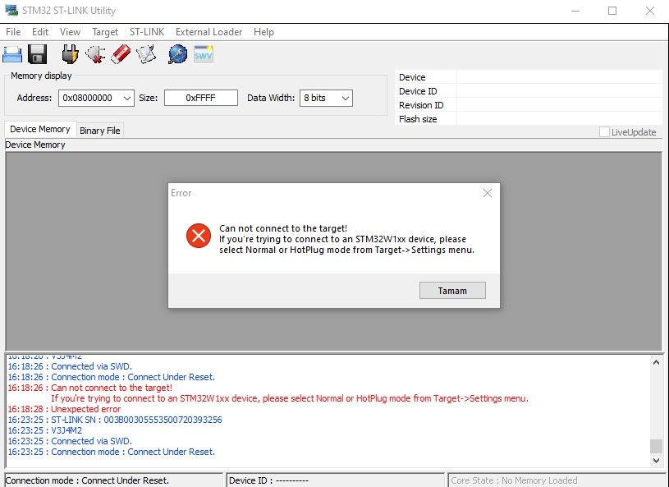Click status bar 'Device ID : ----------'
Image resolution: width=669 pixels, height=487 pixels.
[x=268, y=480]
